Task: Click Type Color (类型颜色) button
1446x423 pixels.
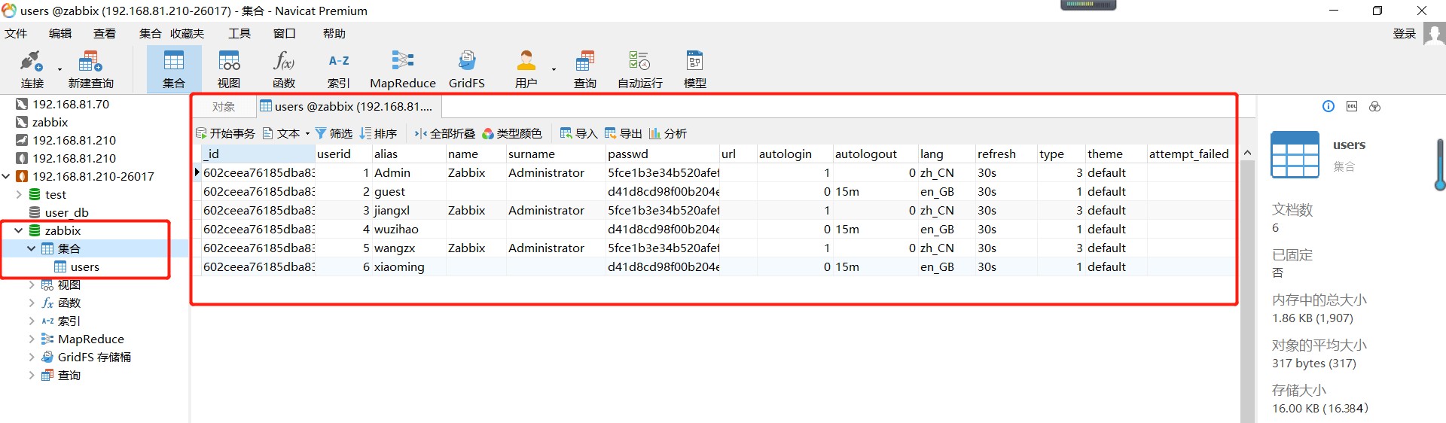Action: point(512,133)
